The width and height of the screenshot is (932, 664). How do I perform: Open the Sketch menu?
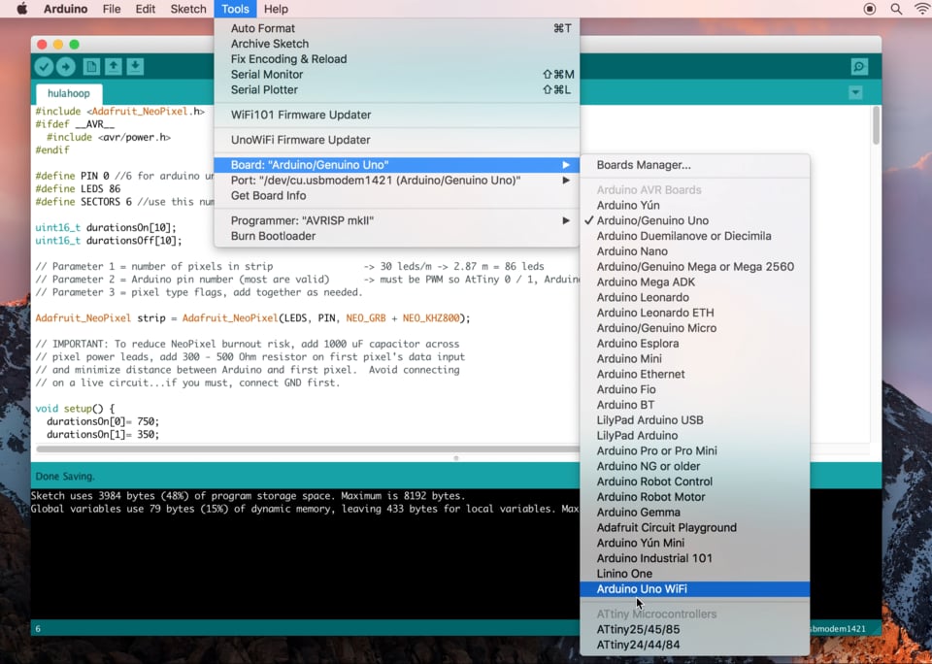(x=188, y=9)
